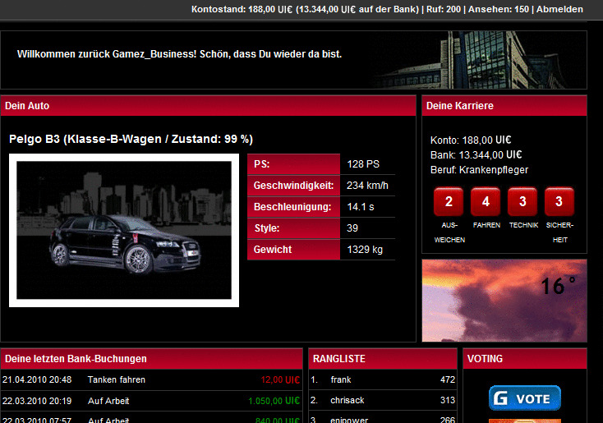The width and height of the screenshot is (603, 423).
Task: Click the Abmelden logout link
Action: (x=559, y=9)
